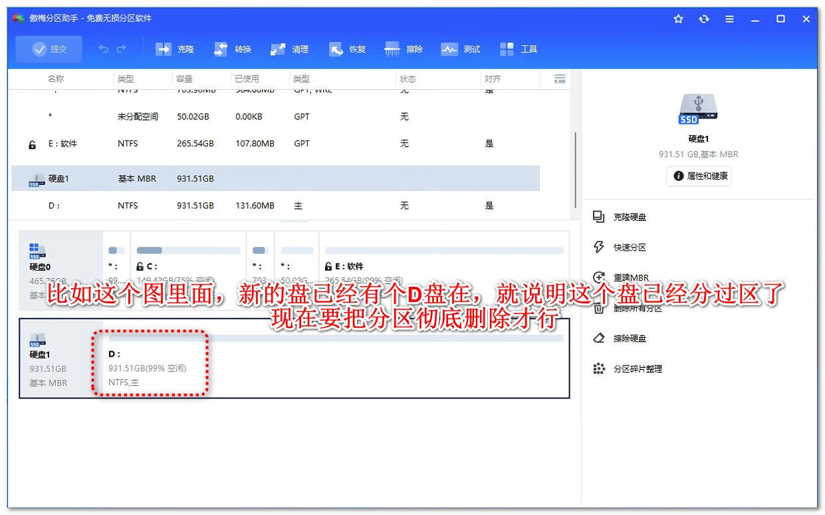825x515 pixels.
Task: Click the refresh icon in title bar
Action: click(x=704, y=19)
